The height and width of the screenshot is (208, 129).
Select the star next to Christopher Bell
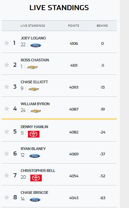7,175
